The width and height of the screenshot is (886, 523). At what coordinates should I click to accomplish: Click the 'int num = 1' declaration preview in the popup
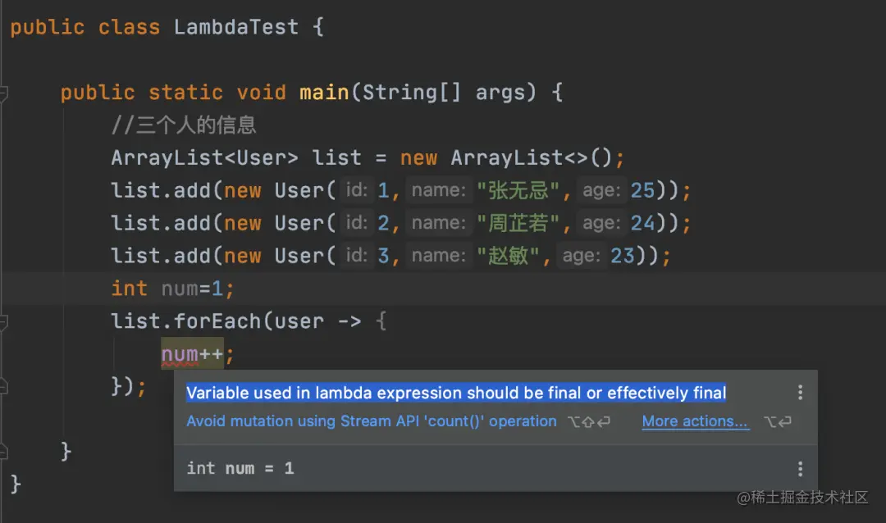pos(240,469)
